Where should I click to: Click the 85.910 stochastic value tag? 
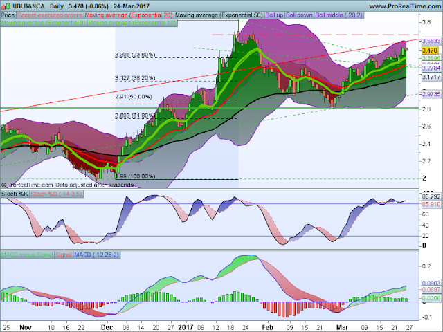coord(431,204)
